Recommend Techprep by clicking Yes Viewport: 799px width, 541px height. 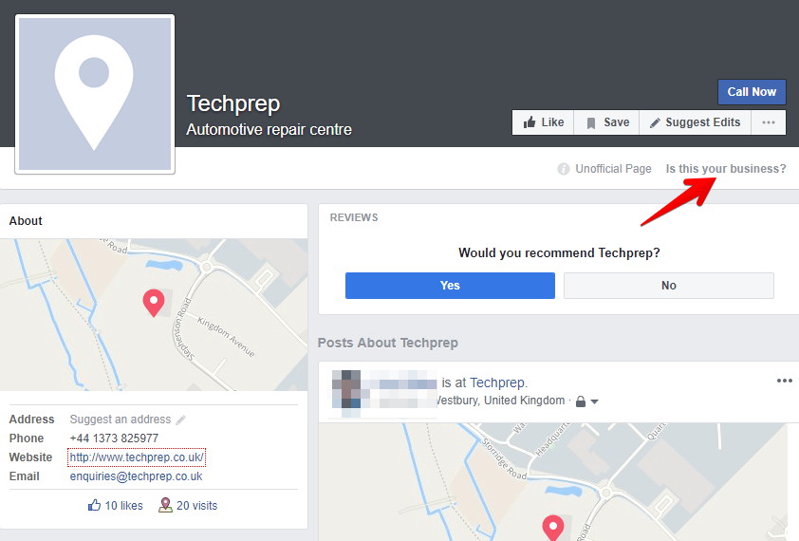pyautogui.click(x=450, y=286)
